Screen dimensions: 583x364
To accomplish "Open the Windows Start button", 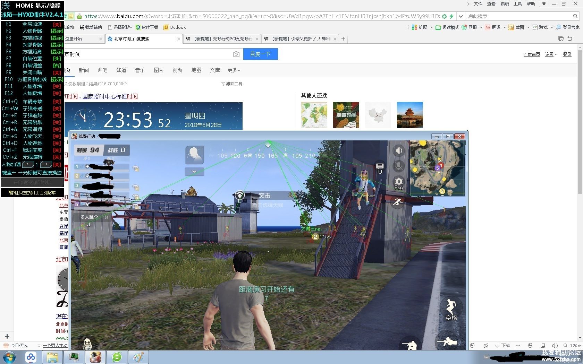I will point(9,357).
